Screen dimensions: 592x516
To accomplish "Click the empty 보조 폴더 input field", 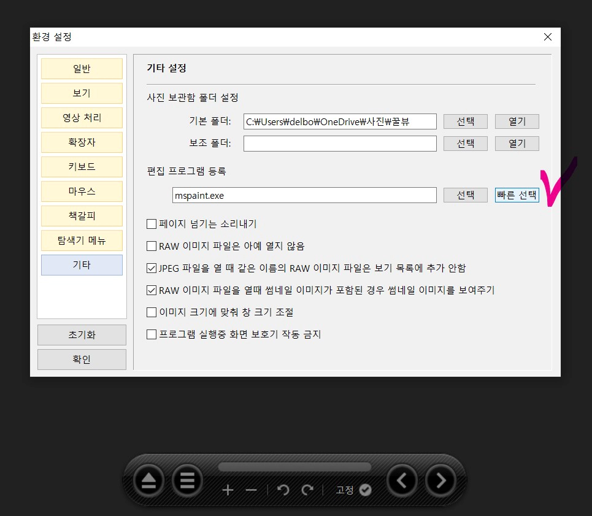I will click(x=340, y=143).
